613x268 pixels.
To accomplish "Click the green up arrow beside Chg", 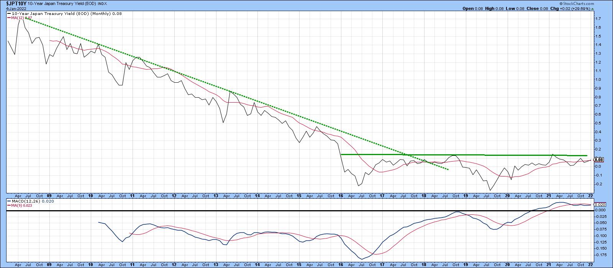I will (x=592, y=8).
